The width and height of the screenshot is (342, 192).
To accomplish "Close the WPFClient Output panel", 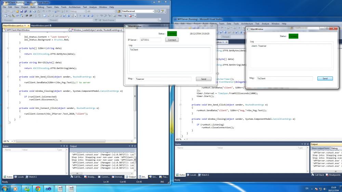I will tap(135, 146).
